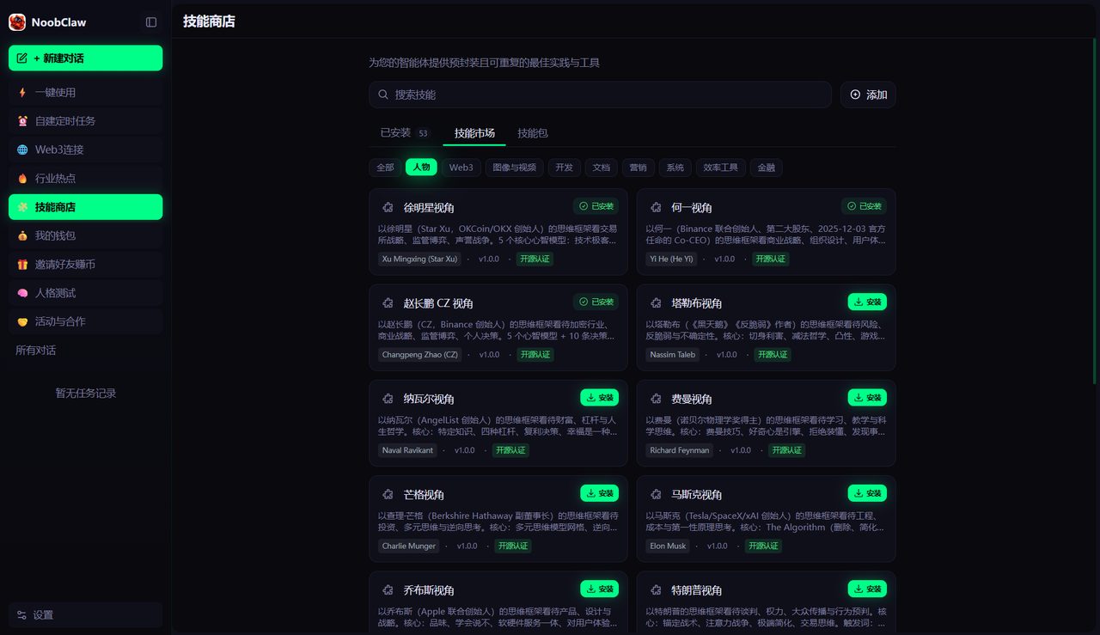The width and height of the screenshot is (1100, 635).
Task: Click the 添加 button
Action: 868,95
